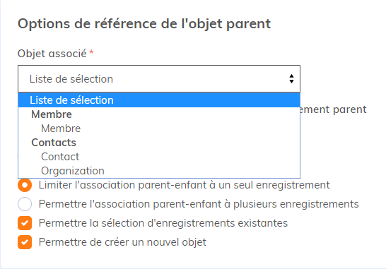Click the red required asterisk

tap(91, 52)
